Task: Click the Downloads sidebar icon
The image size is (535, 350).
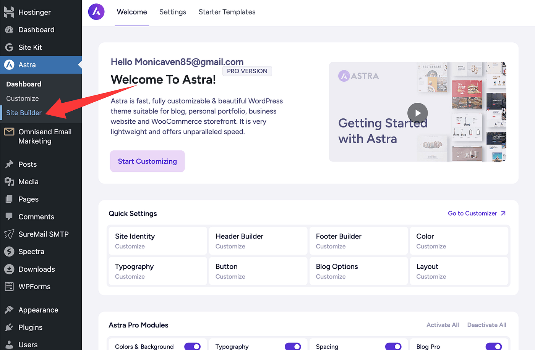Action: pos(9,269)
